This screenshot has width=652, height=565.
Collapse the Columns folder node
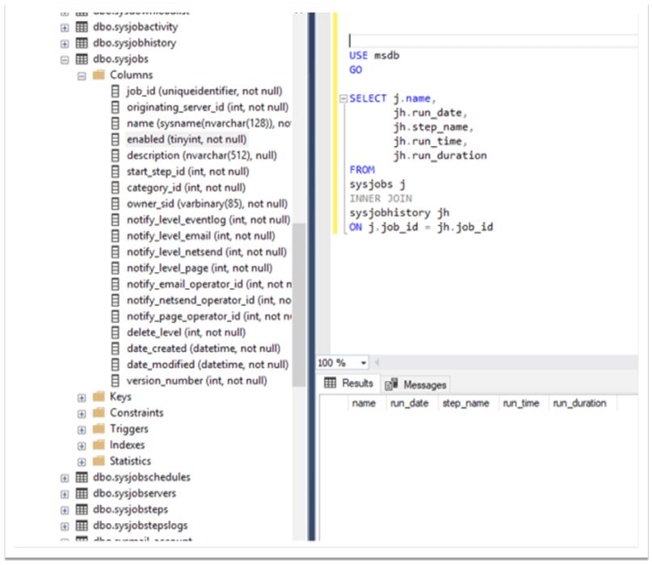pyautogui.click(x=82, y=76)
